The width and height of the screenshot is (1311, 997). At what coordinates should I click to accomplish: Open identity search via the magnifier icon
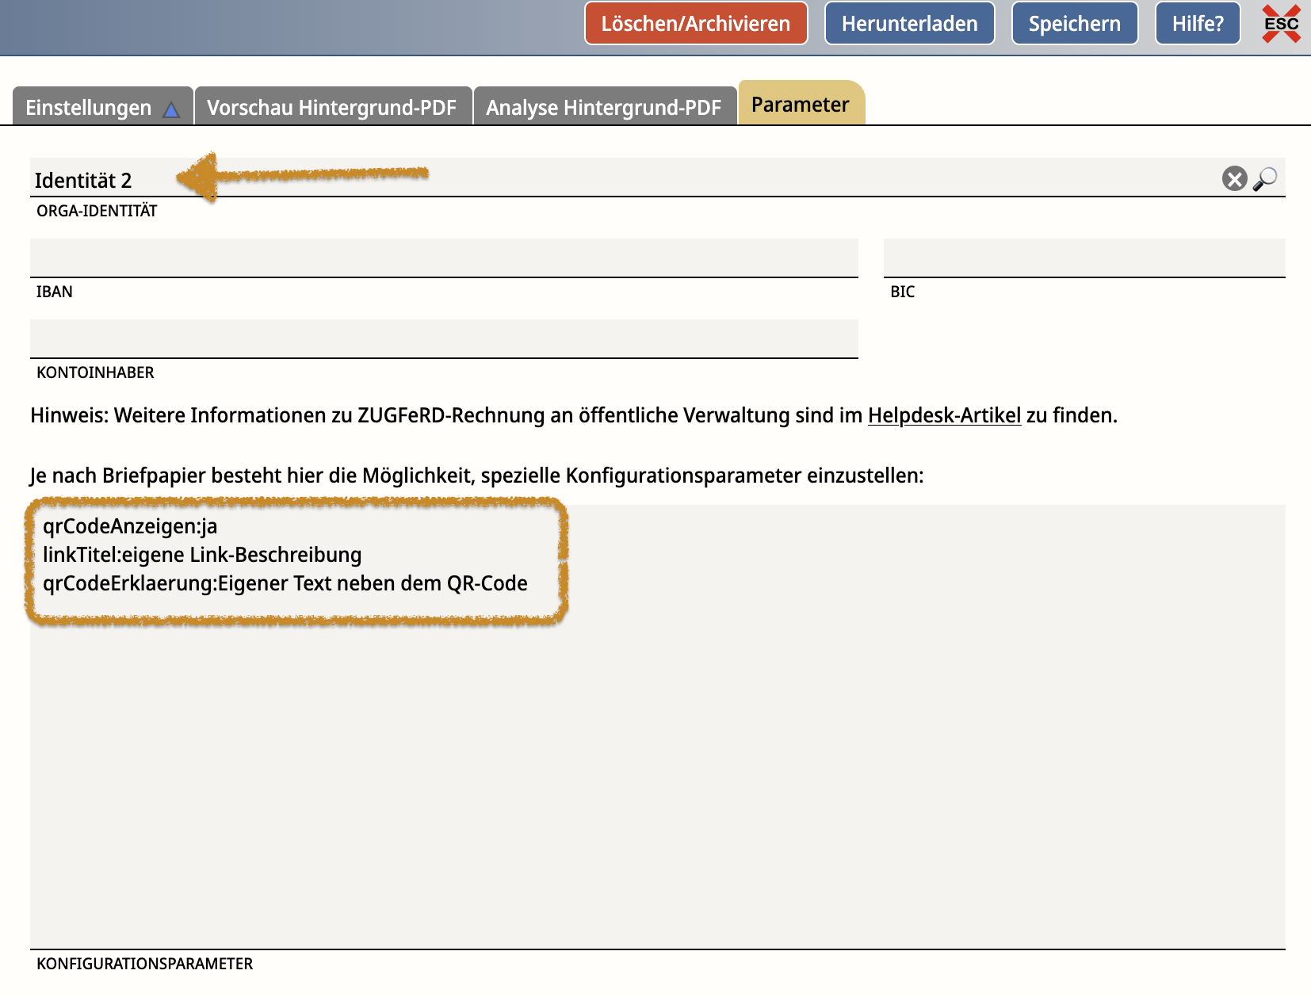point(1265,179)
